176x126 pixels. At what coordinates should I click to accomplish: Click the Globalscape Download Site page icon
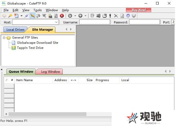[x=14, y=43]
